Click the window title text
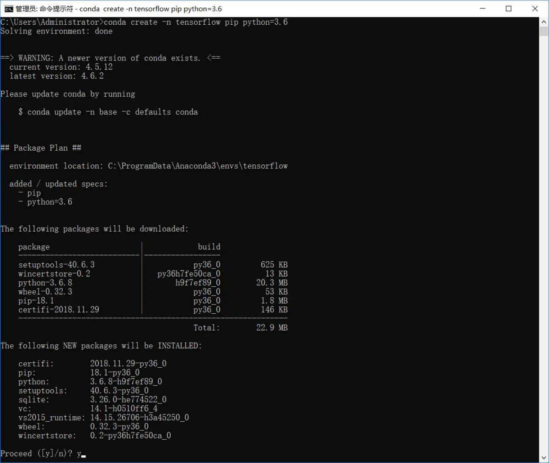 (x=119, y=9)
